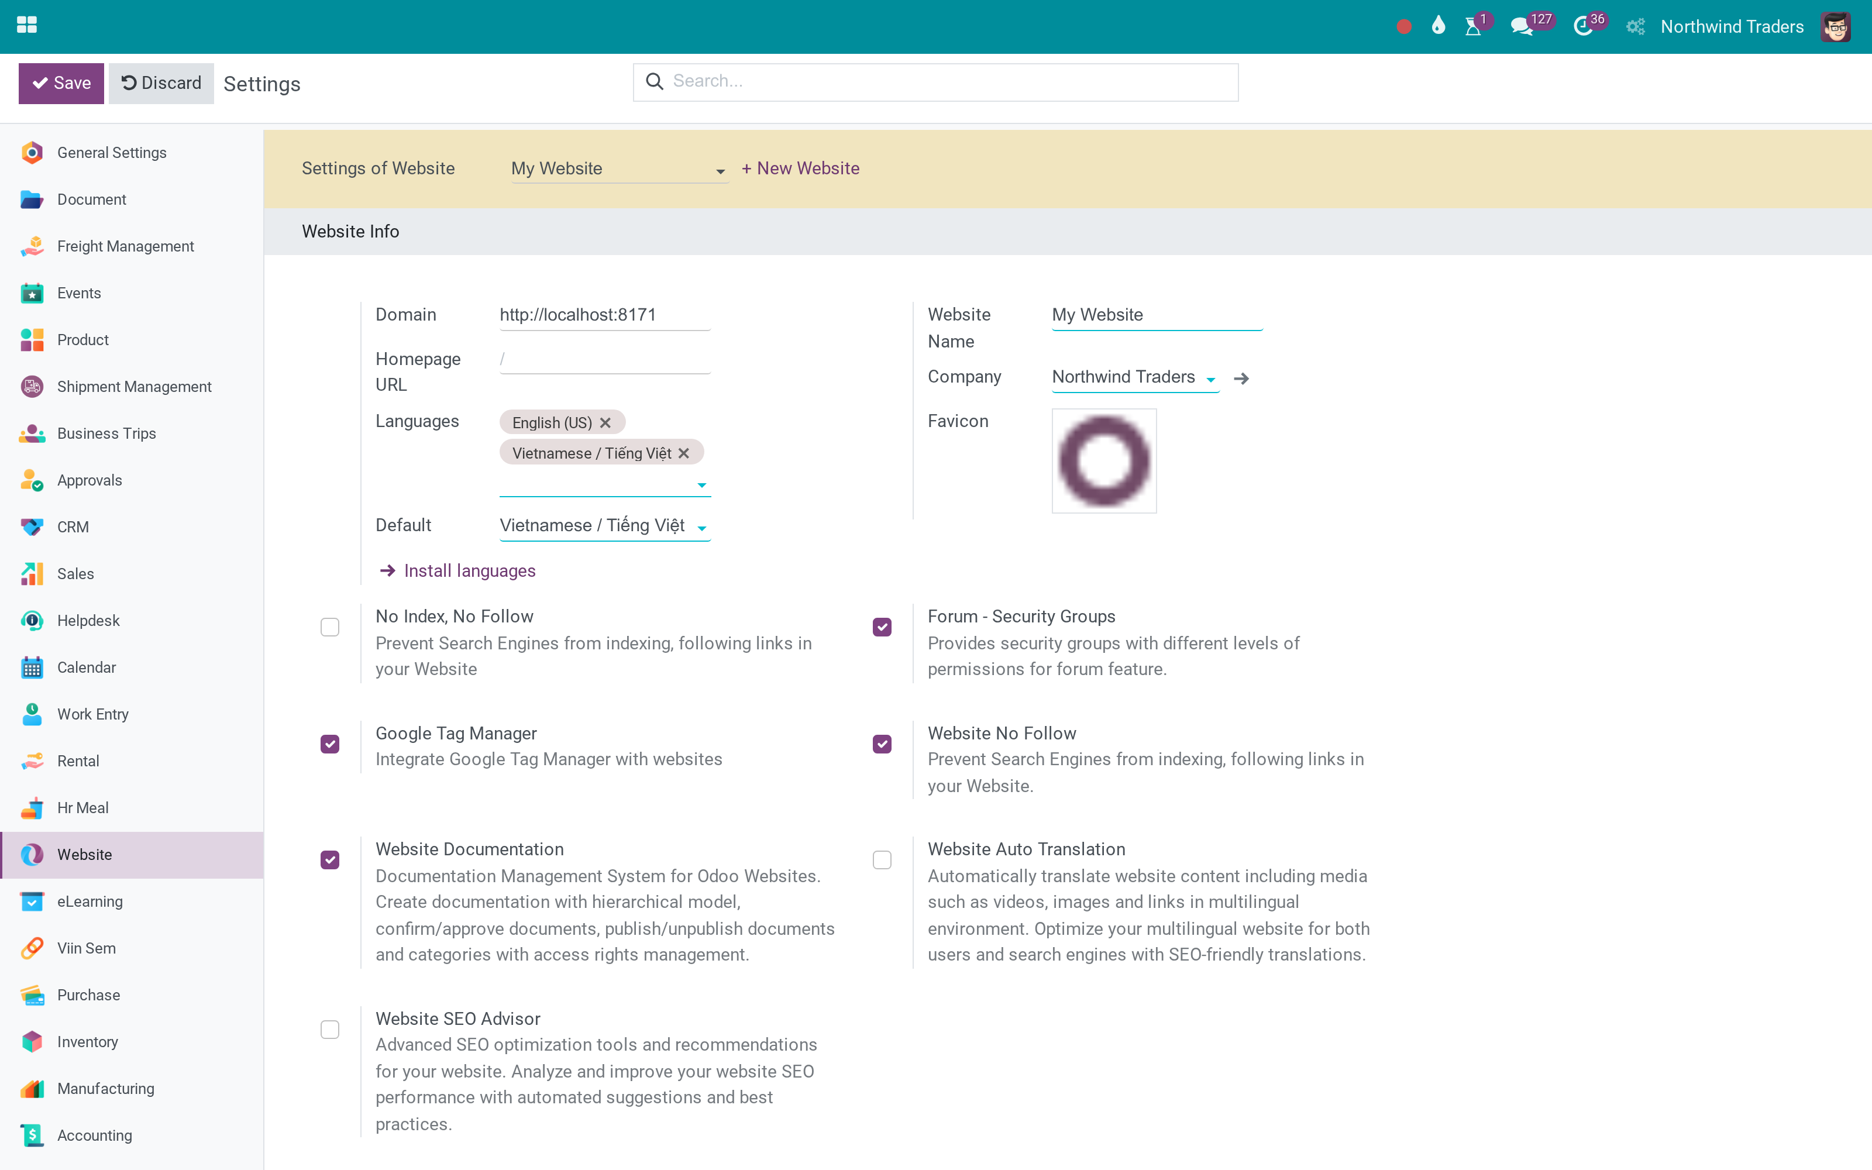Click the Inventory box icon
Viewport: 1872px width, 1170px height.
coord(32,1042)
